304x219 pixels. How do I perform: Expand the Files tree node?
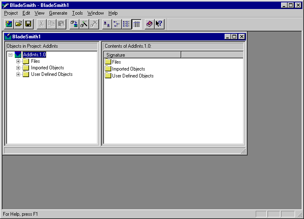(18, 62)
